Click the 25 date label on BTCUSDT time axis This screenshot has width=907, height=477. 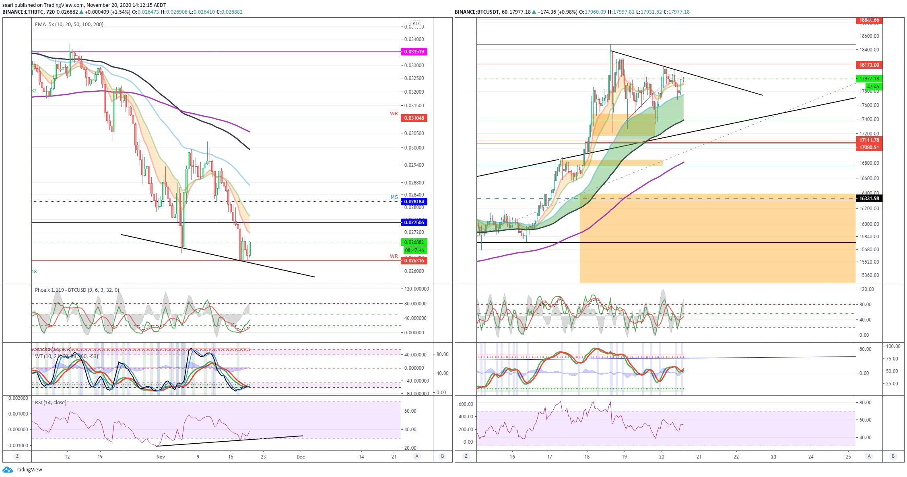(x=848, y=457)
